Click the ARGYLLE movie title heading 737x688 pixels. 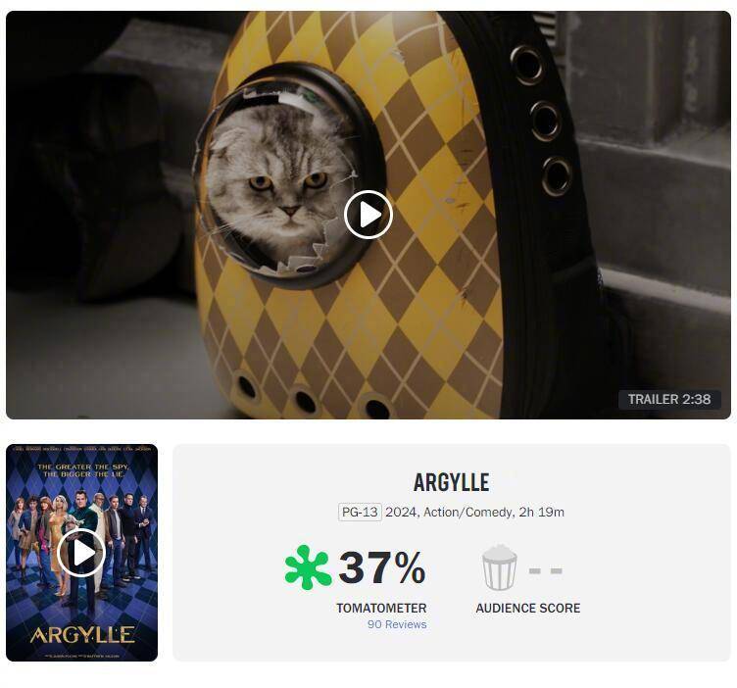[451, 482]
